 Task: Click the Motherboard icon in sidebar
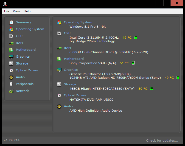pyautogui.click(x=11, y=50)
